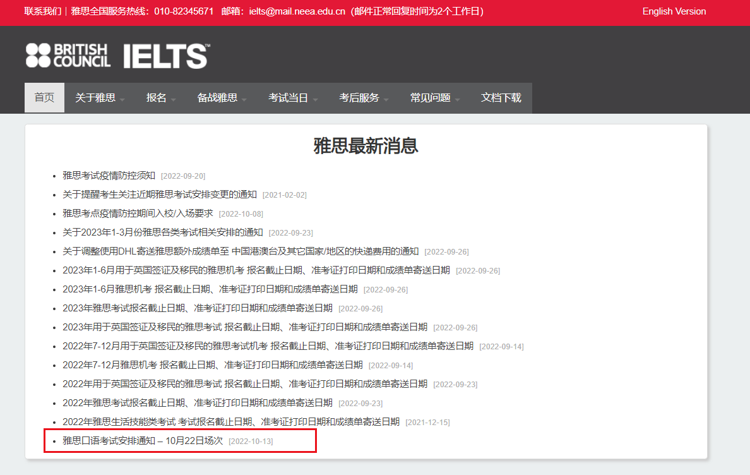
Task: Open 2022年7-12月雅思机考 报名截止日期 link
Action: coord(213,365)
